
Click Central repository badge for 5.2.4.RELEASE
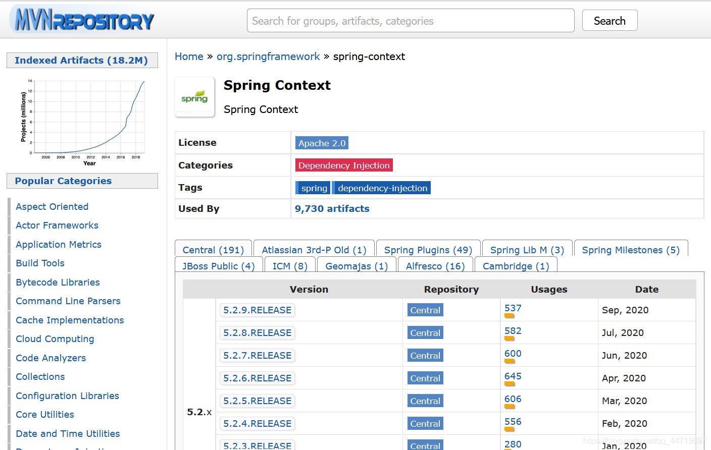[x=425, y=424]
